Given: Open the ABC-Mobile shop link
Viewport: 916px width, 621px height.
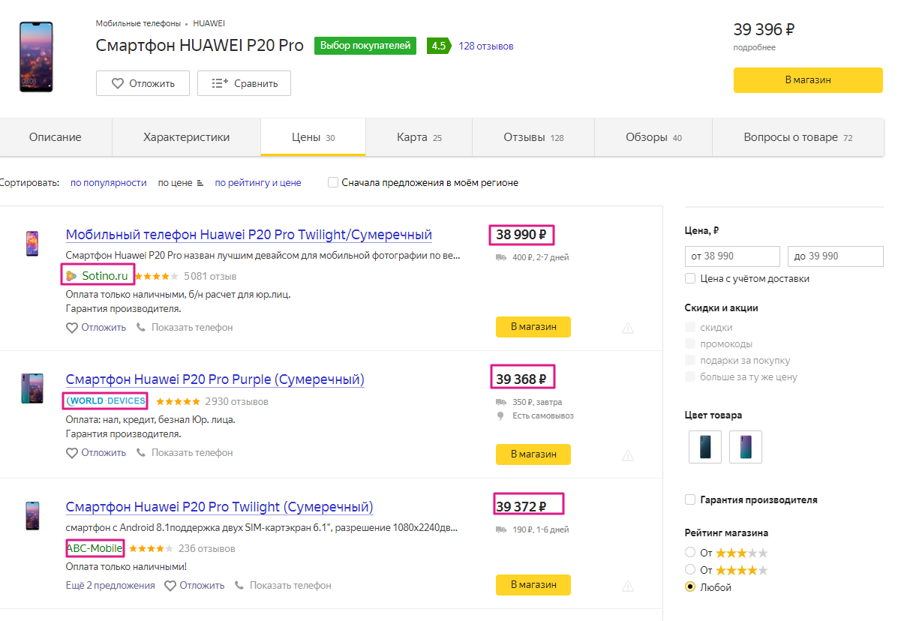Looking at the screenshot, I should click(x=95, y=548).
